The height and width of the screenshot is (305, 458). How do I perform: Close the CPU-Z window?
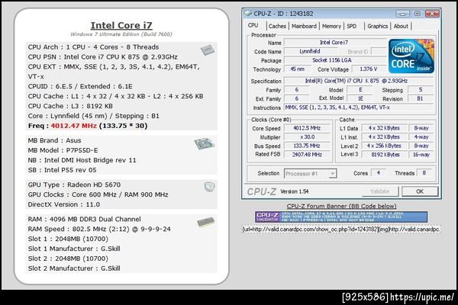[432, 14]
